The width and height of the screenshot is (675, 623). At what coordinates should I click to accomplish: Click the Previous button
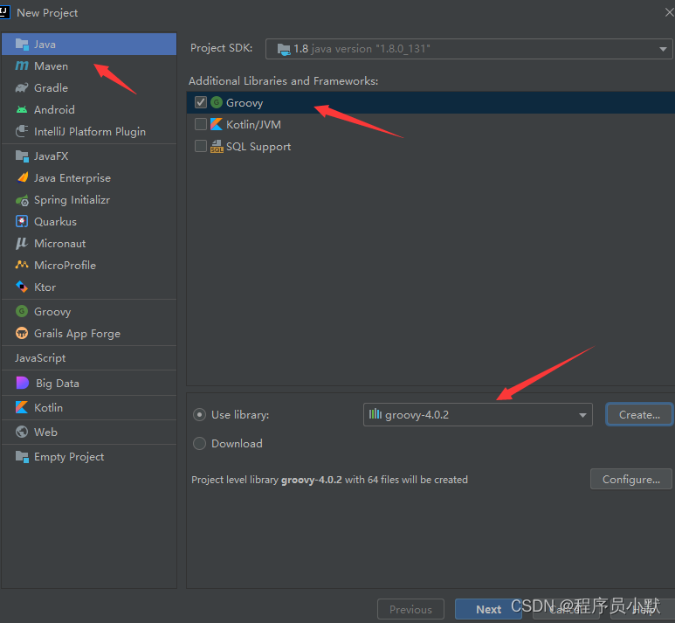point(410,609)
